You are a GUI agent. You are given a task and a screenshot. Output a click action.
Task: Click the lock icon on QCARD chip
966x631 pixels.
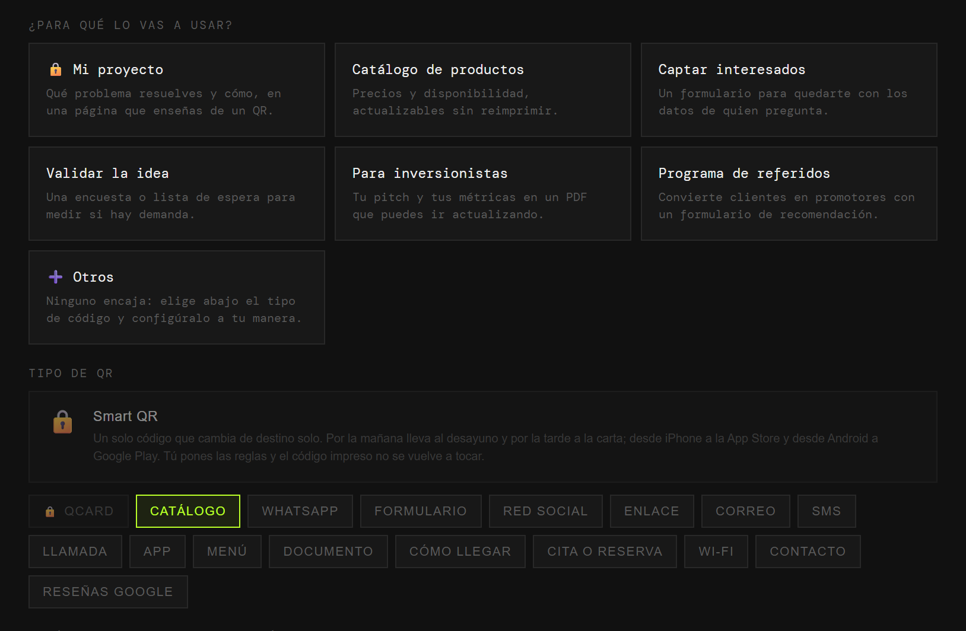pos(50,511)
